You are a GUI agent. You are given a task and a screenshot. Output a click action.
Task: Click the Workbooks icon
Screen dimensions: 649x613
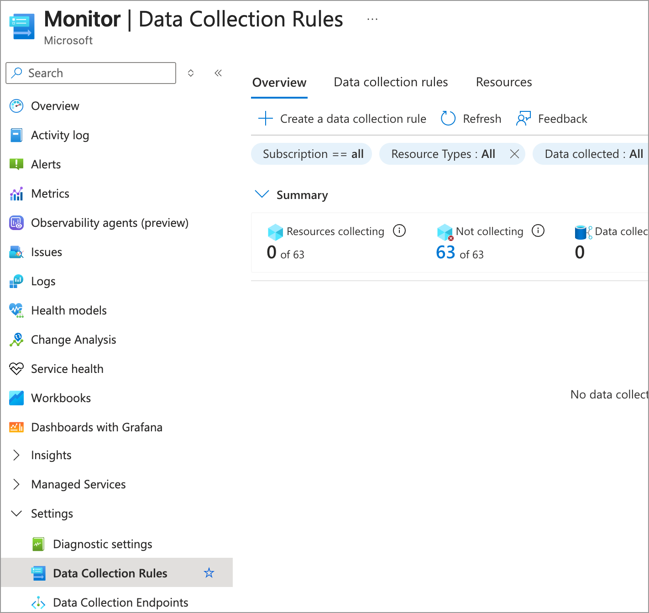[x=16, y=398]
